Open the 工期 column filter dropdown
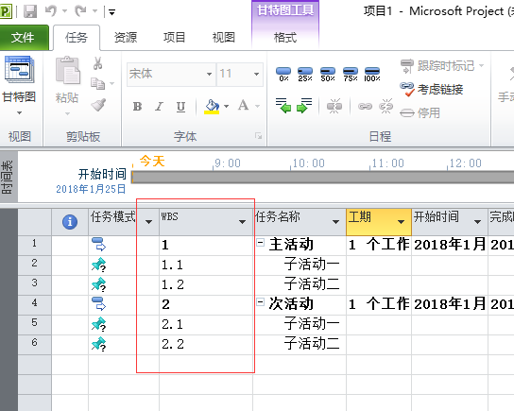Viewport: 514px width, 411px height. (x=401, y=222)
